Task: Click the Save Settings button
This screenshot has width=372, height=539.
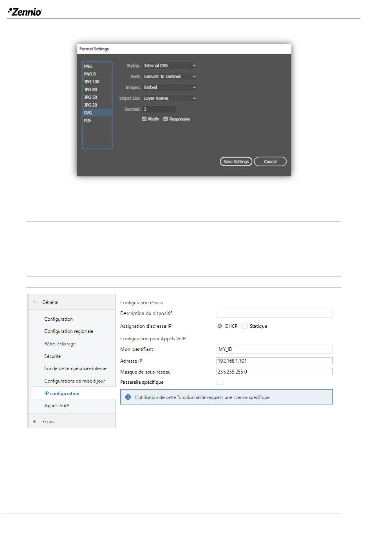Action: click(236, 162)
